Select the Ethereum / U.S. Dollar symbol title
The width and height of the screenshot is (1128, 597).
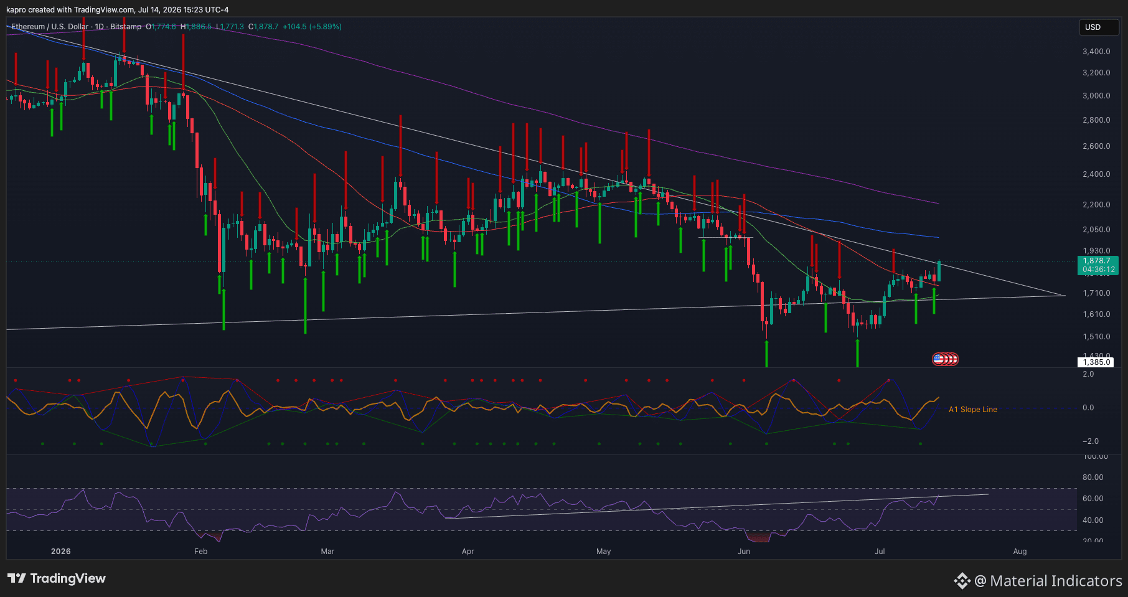[x=50, y=27]
